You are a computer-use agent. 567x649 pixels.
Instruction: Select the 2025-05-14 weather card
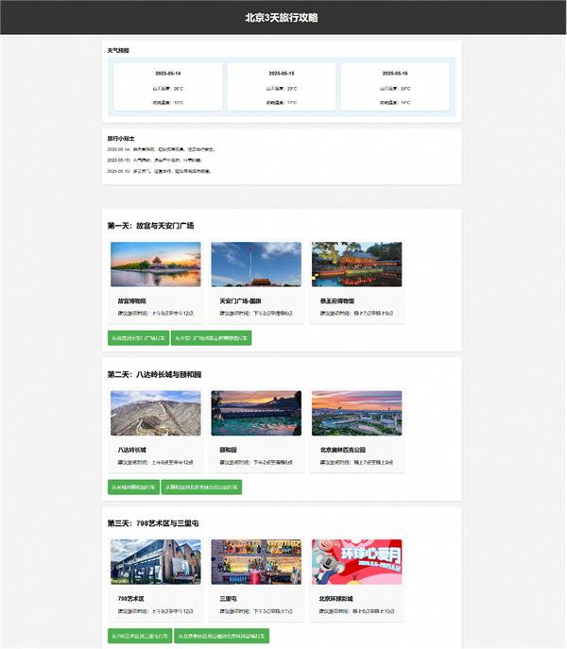click(x=168, y=87)
